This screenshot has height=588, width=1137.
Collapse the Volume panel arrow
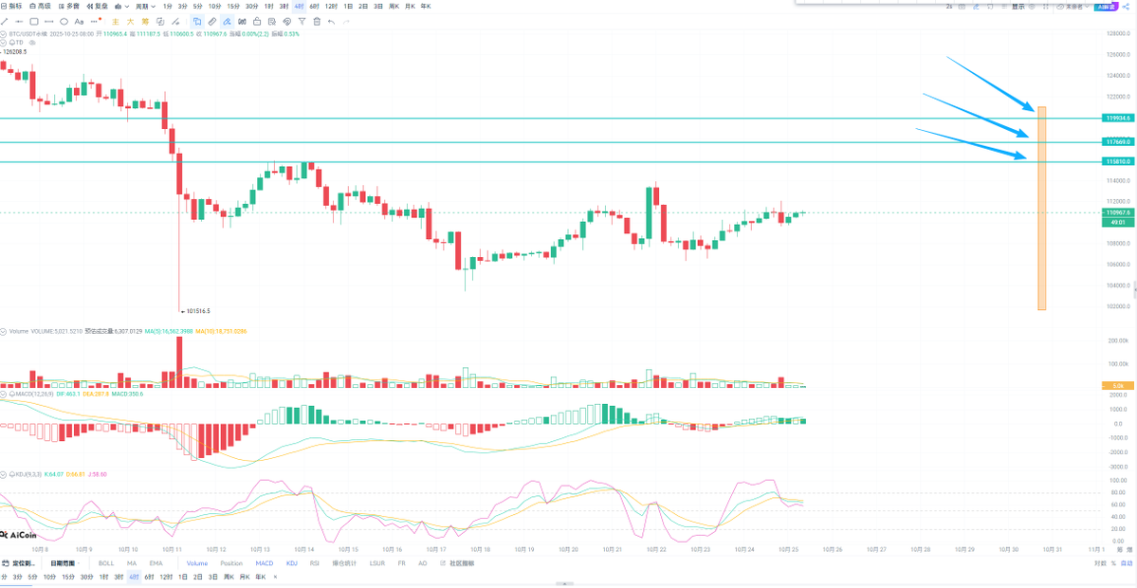coord(4,331)
